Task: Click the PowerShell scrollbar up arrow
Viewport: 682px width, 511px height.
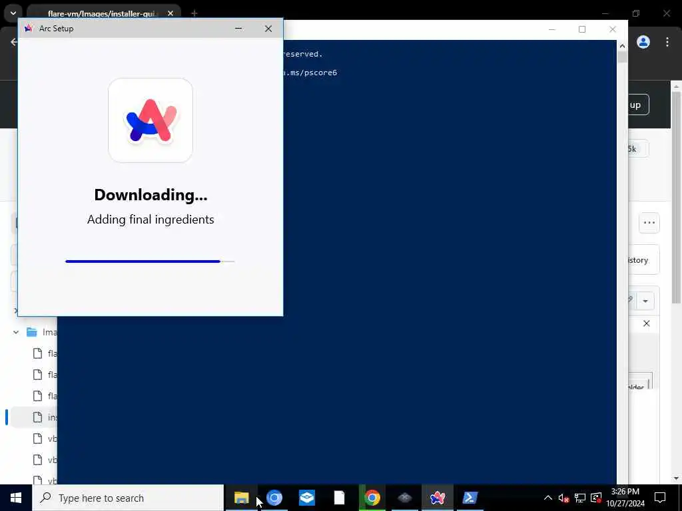Action: (x=623, y=46)
